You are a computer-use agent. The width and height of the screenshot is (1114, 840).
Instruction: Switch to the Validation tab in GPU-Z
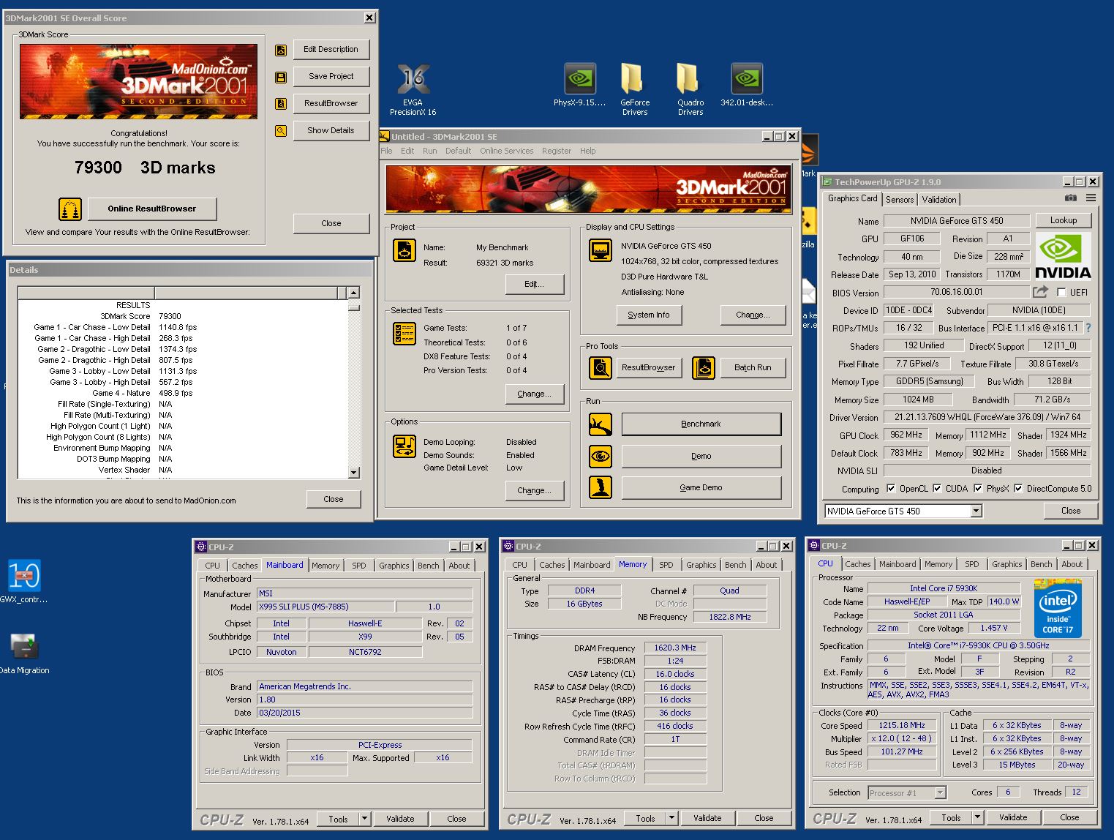pos(939,200)
